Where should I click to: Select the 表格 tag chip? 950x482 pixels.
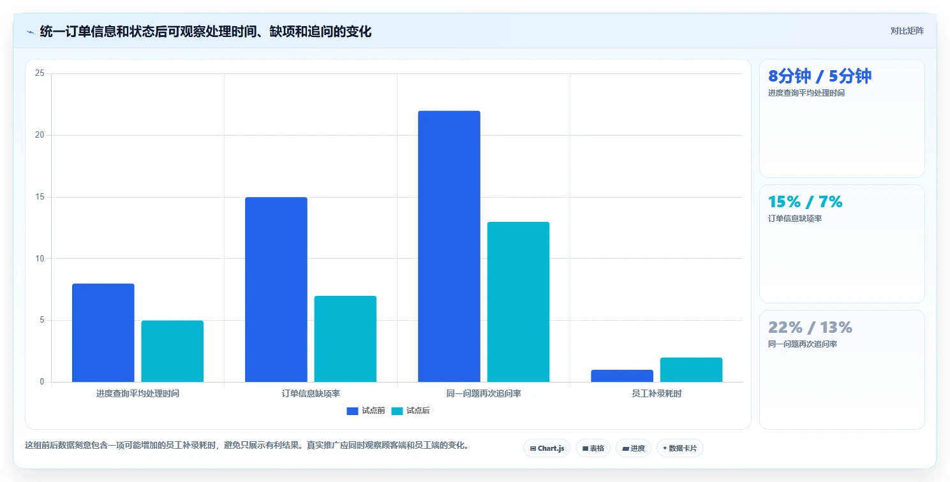pyautogui.click(x=593, y=448)
